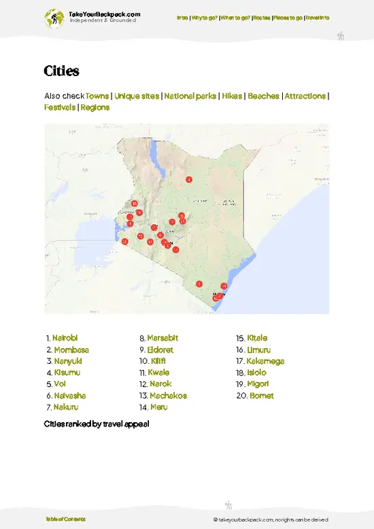Follow the Hikes link

pyautogui.click(x=232, y=96)
